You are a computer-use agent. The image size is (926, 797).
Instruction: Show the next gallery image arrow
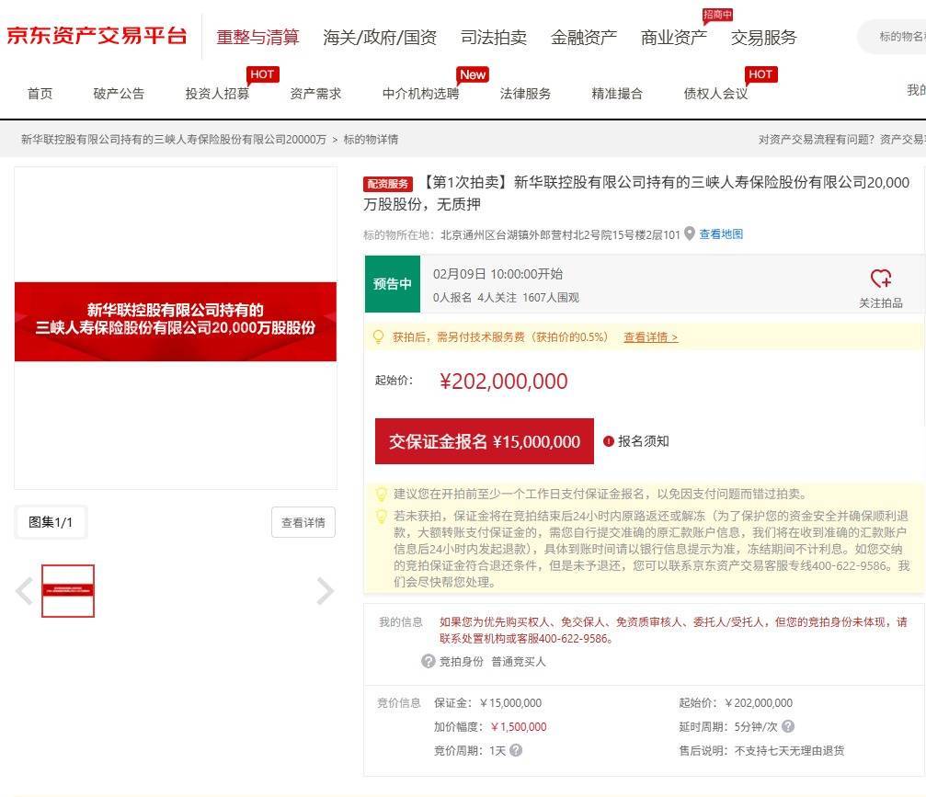coord(325,591)
